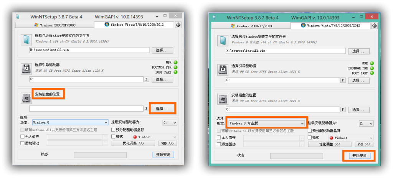
Task: Click 选择... for empty install disk field in left window
Action: pyautogui.click(x=162, y=109)
